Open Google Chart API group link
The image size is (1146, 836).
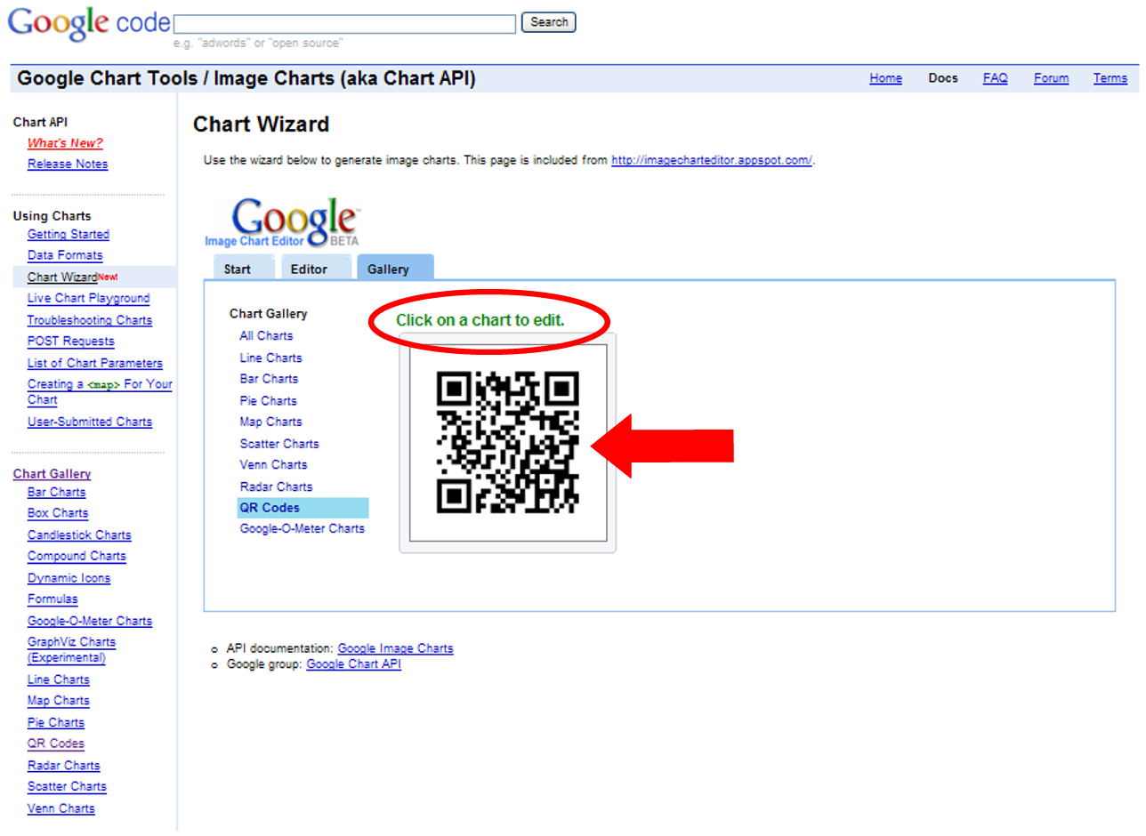point(354,664)
